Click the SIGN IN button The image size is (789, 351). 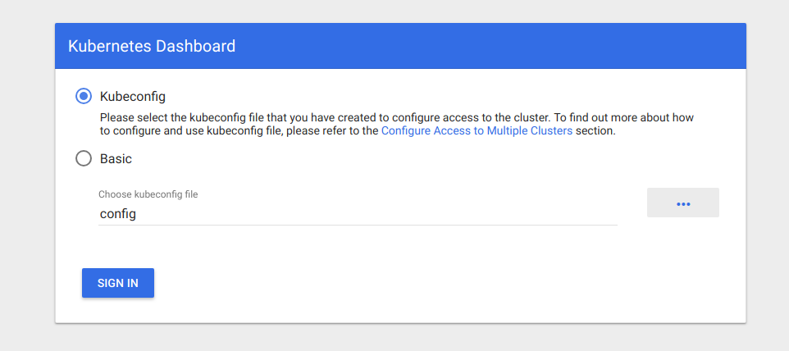click(118, 283)
